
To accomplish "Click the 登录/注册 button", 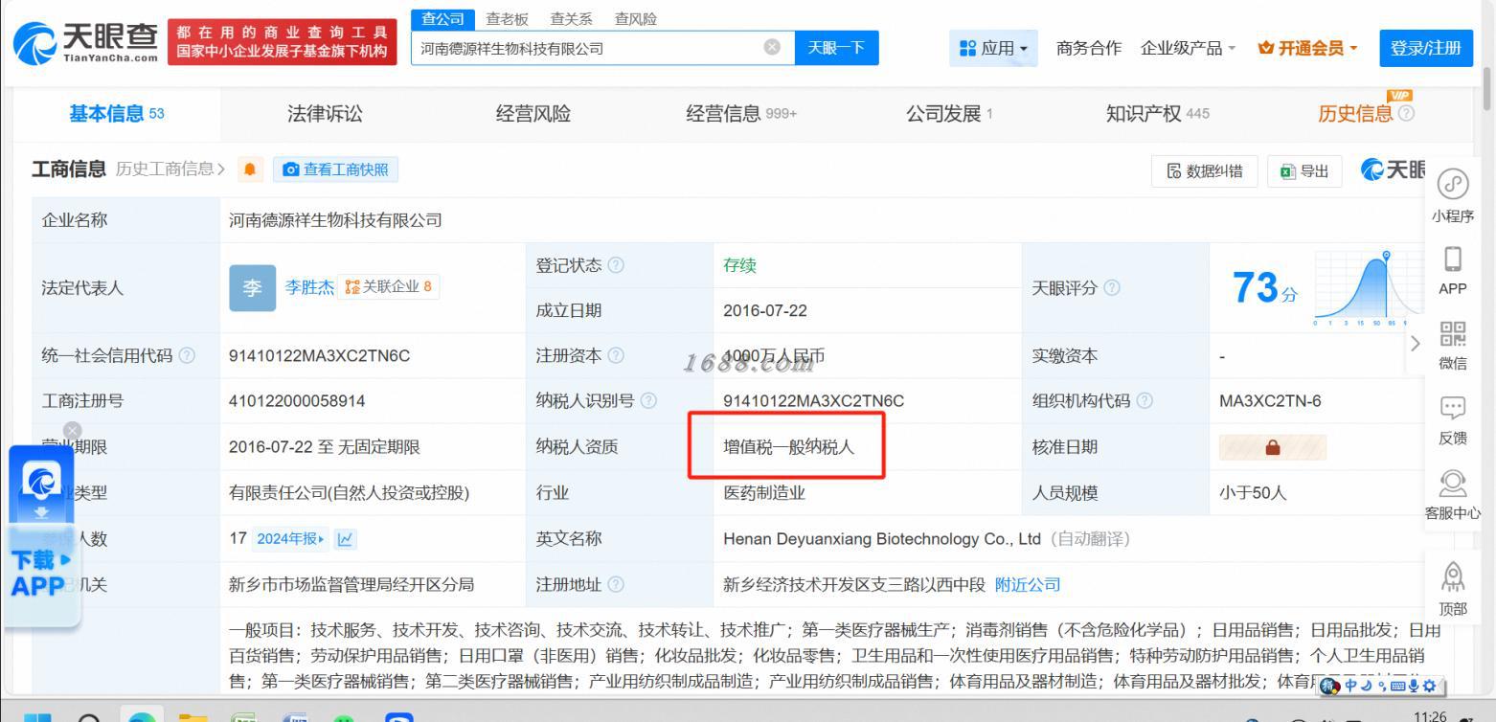I will click(1426, 48).
